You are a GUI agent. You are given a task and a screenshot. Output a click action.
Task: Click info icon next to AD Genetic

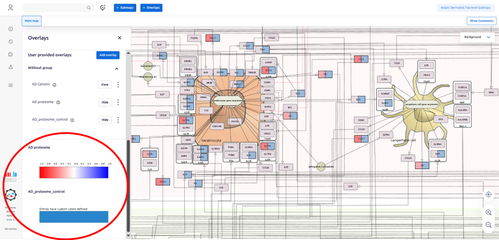point(54,85)
